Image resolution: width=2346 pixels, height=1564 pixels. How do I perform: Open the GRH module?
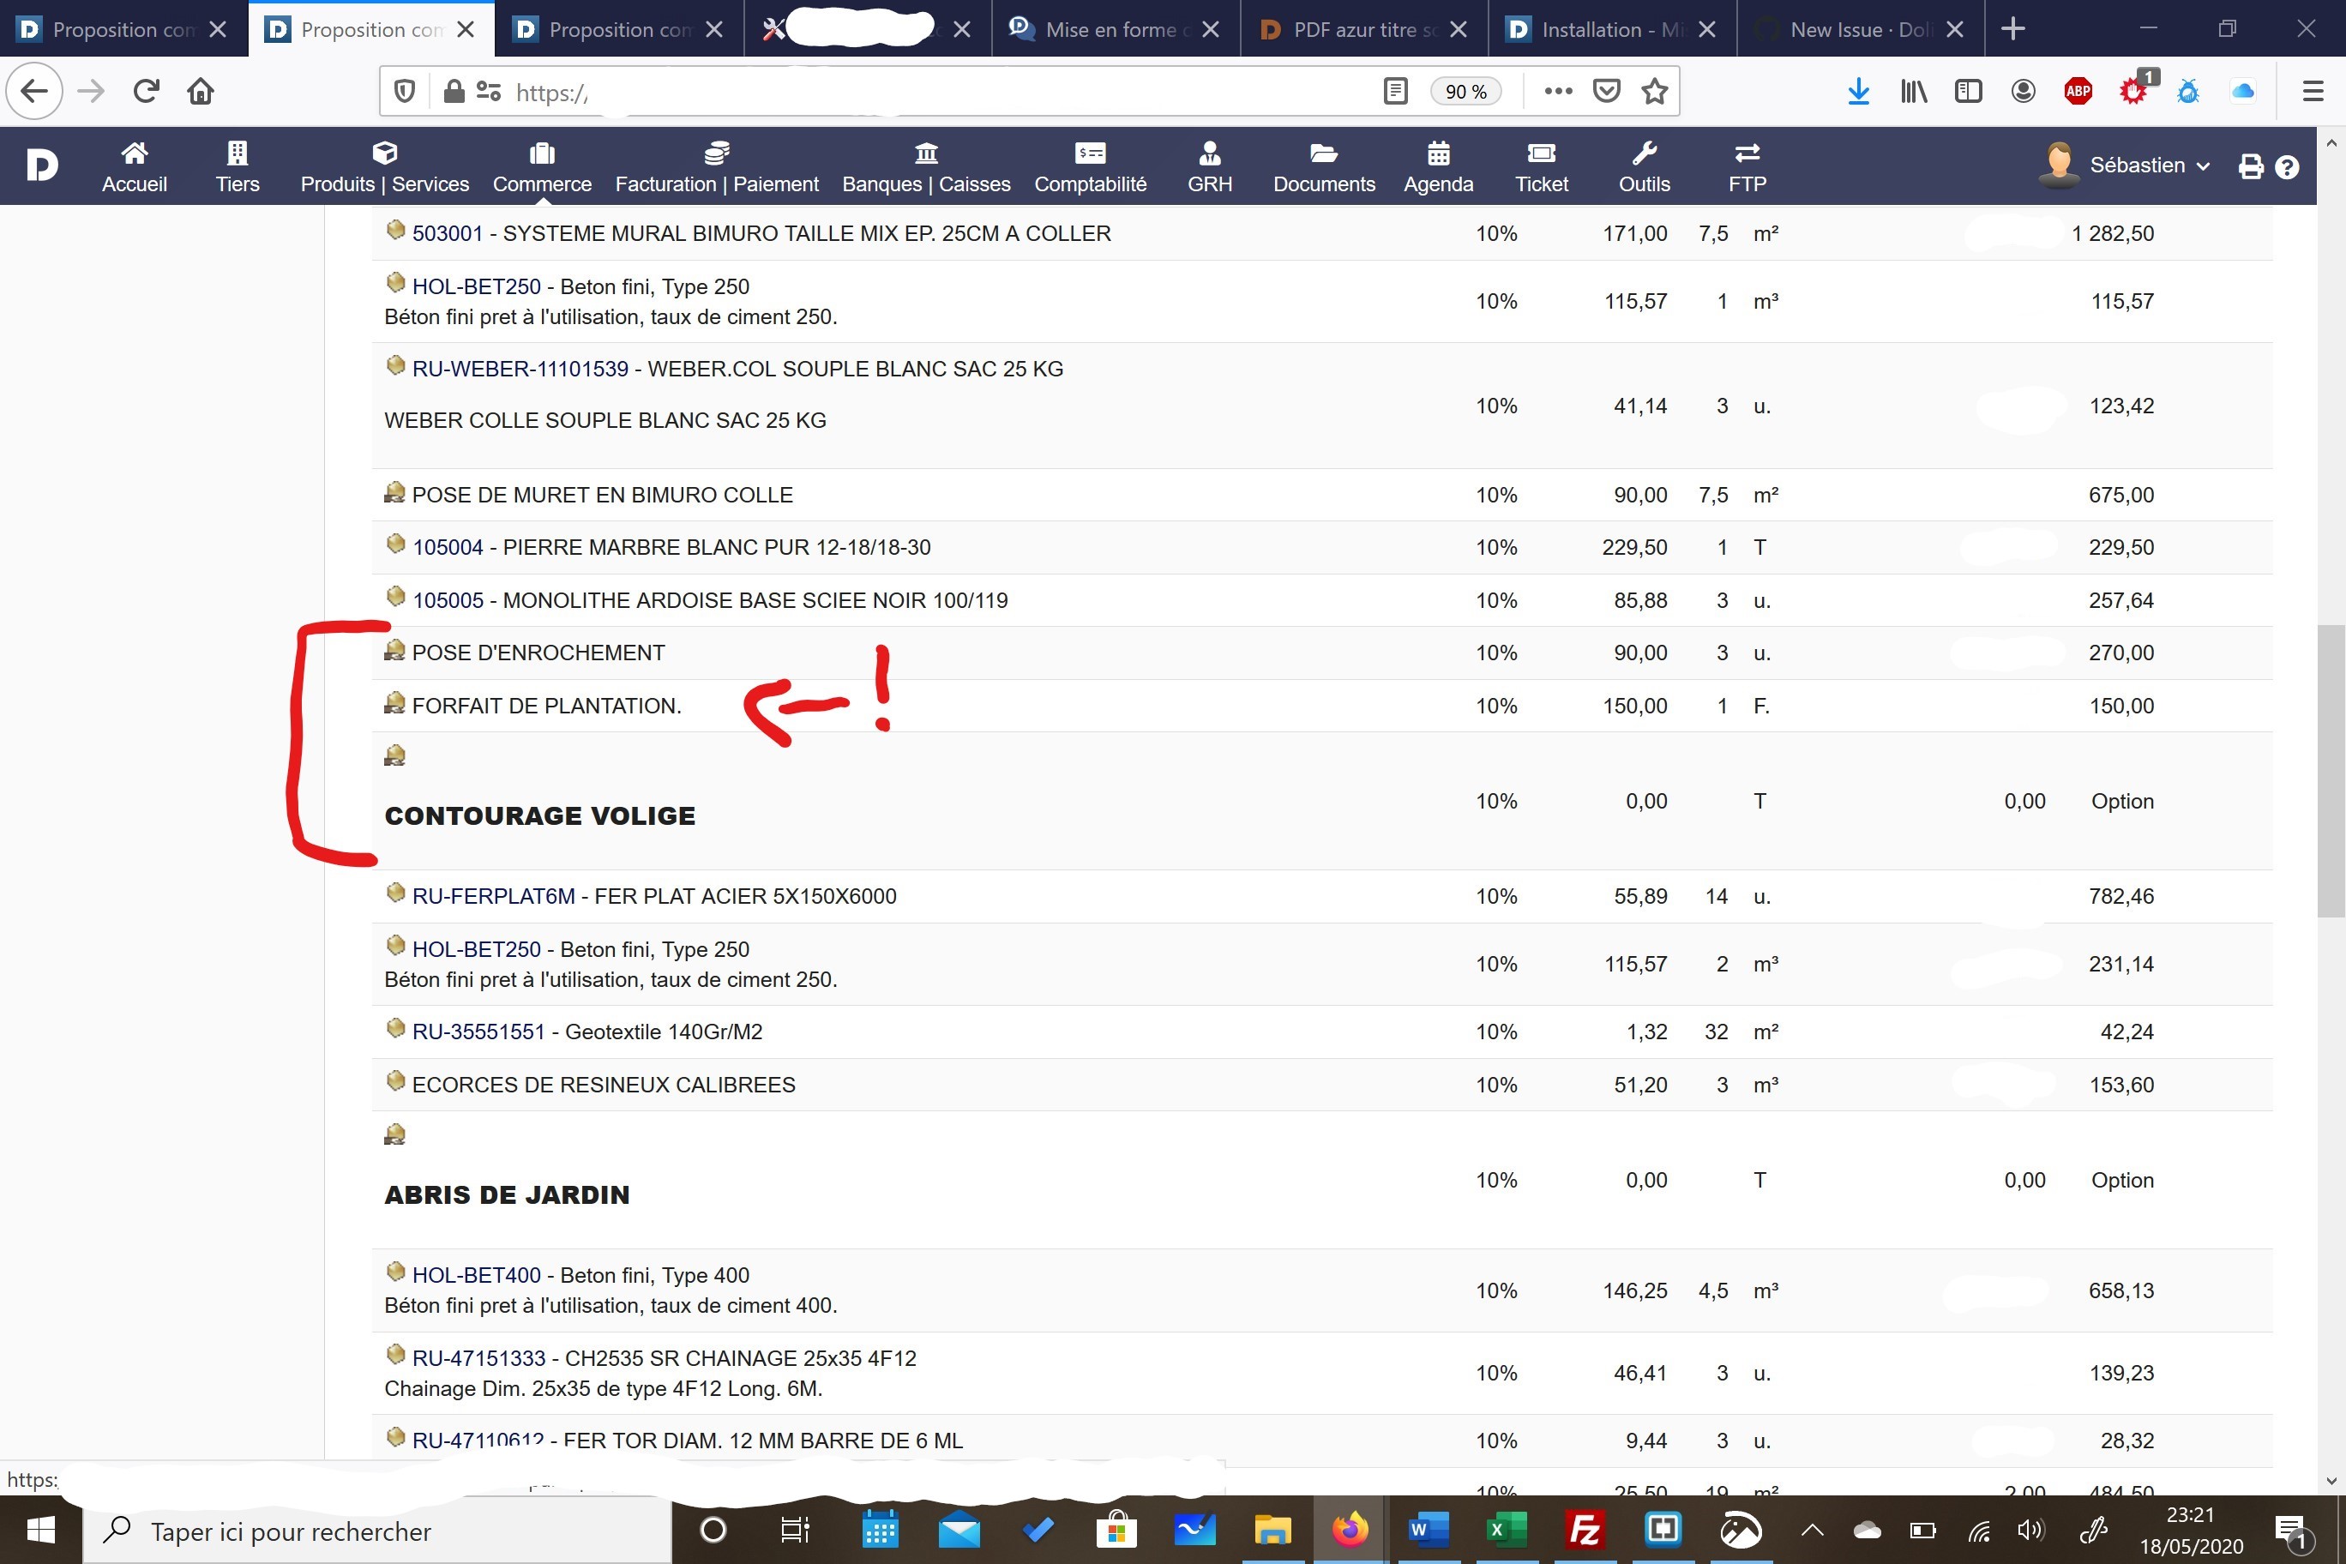(x=1209, y=166)
